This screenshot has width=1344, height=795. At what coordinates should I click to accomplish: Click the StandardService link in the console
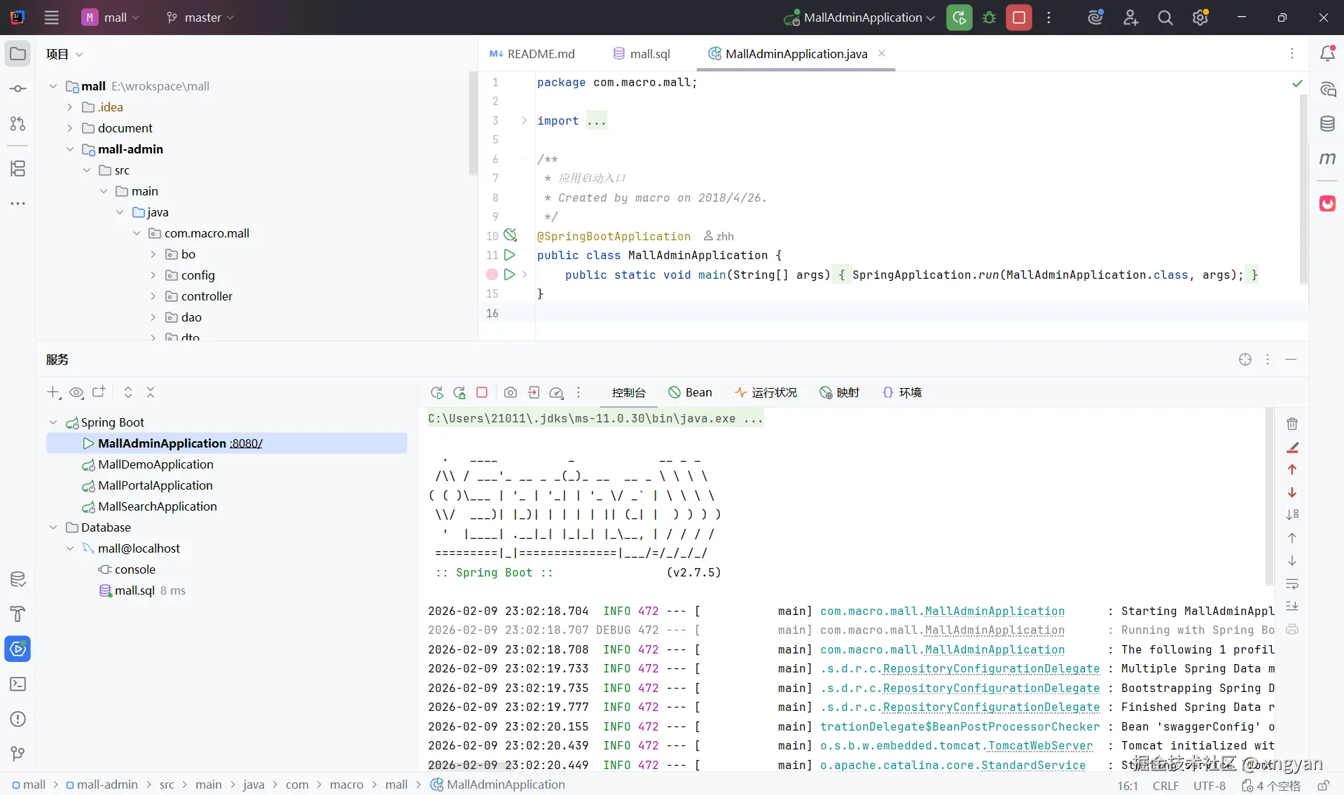pyautogui.click(x=1034, y=766)
